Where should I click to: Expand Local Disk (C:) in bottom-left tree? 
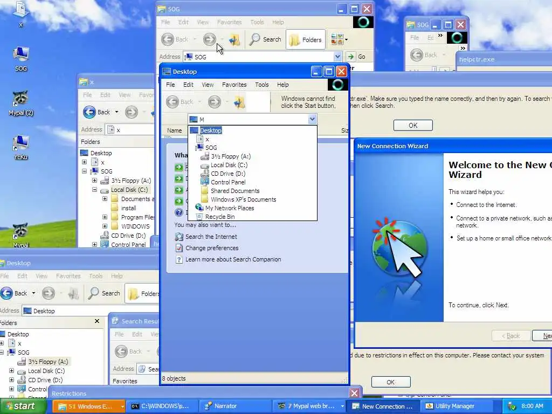[x=11, y=371]
